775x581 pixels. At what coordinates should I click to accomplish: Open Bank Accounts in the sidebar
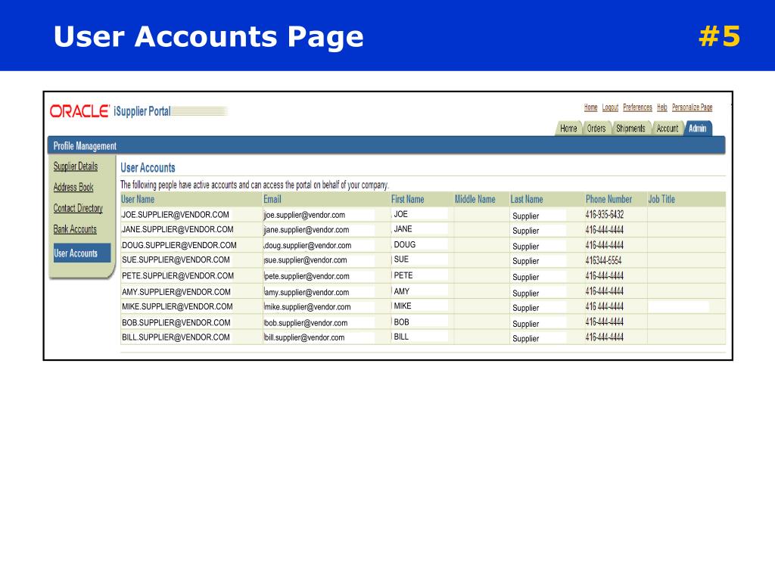pyautogui.click(x=75, y=229)
